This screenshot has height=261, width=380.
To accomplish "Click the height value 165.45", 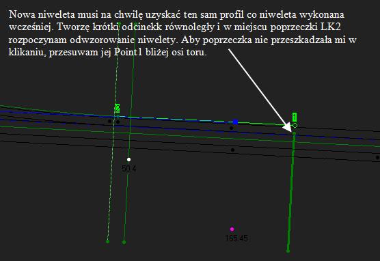I will coord(236,238).
